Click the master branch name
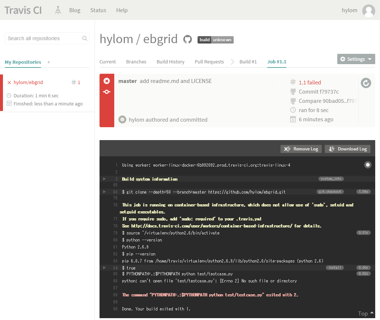This screenshot has width=380, height=320. pyautogui.click(x=128, y=81)
